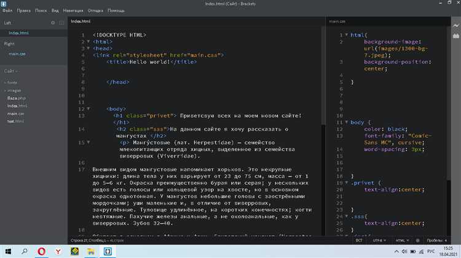Expand the images folder in project tree
Viewport: 461px width, 258px height.
tap(14, 90)
